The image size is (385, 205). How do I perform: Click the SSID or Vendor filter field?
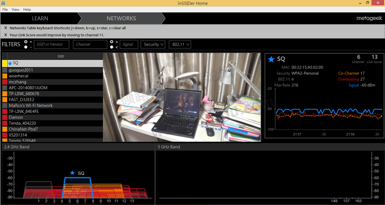(52, 44)
